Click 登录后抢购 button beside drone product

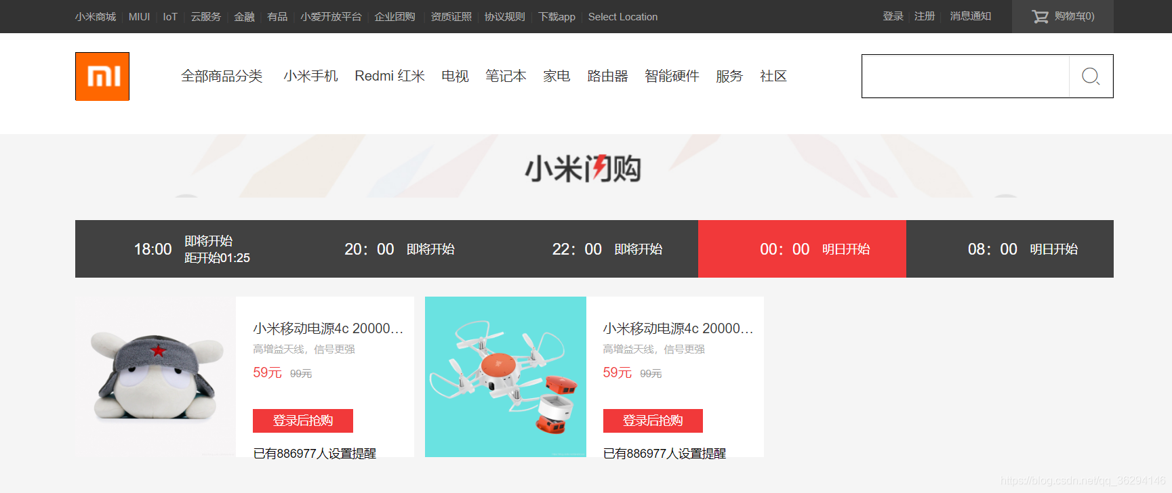tap(653, 421)
